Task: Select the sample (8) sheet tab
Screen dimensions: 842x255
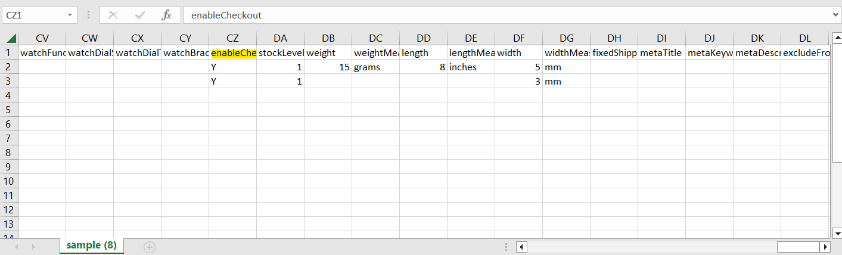Action: pos(91,245)
